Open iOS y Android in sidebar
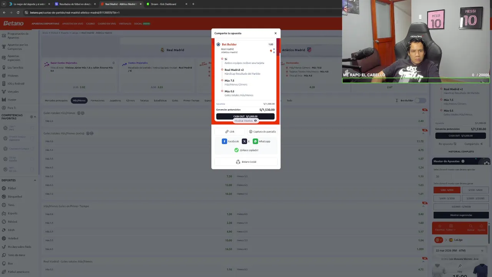 pos(16,83)
